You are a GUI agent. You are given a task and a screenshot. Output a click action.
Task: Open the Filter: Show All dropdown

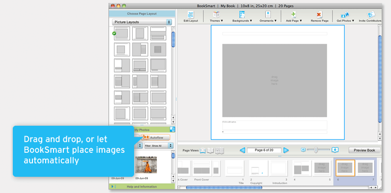coord(159,146)
